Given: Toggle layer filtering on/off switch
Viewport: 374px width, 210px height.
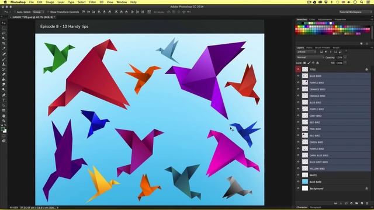Looking at the screenshot, I should (x=346, y=51).
